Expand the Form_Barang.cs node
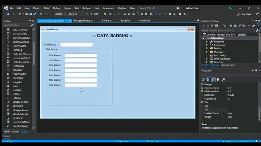This screenshot has height=146, width=261. click(207, 59)
